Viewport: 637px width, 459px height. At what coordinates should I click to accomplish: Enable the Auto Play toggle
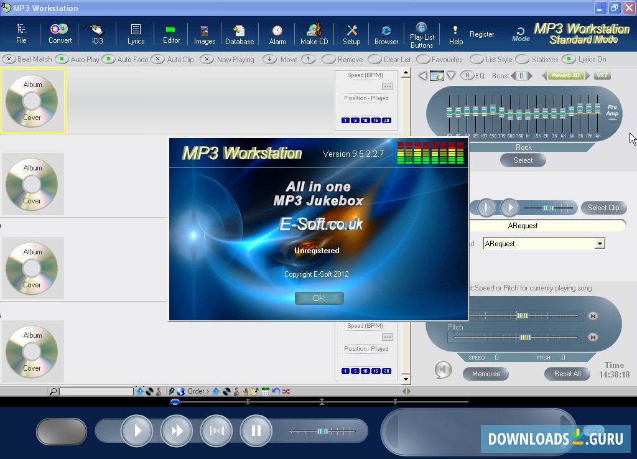(x=62, y=59)
